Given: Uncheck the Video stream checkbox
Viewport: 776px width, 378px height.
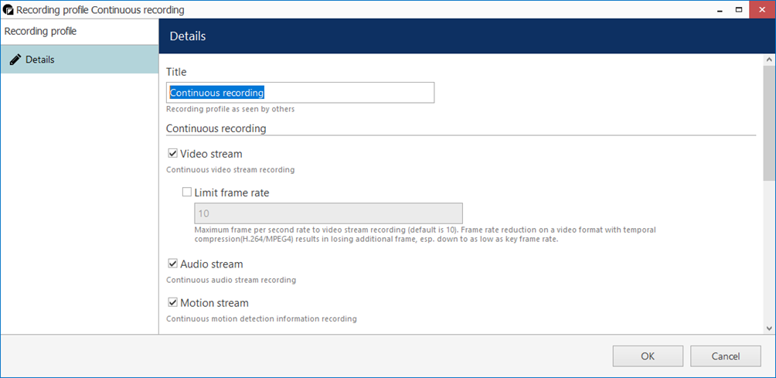Looking at the screenshot, I should pos(173,154).
